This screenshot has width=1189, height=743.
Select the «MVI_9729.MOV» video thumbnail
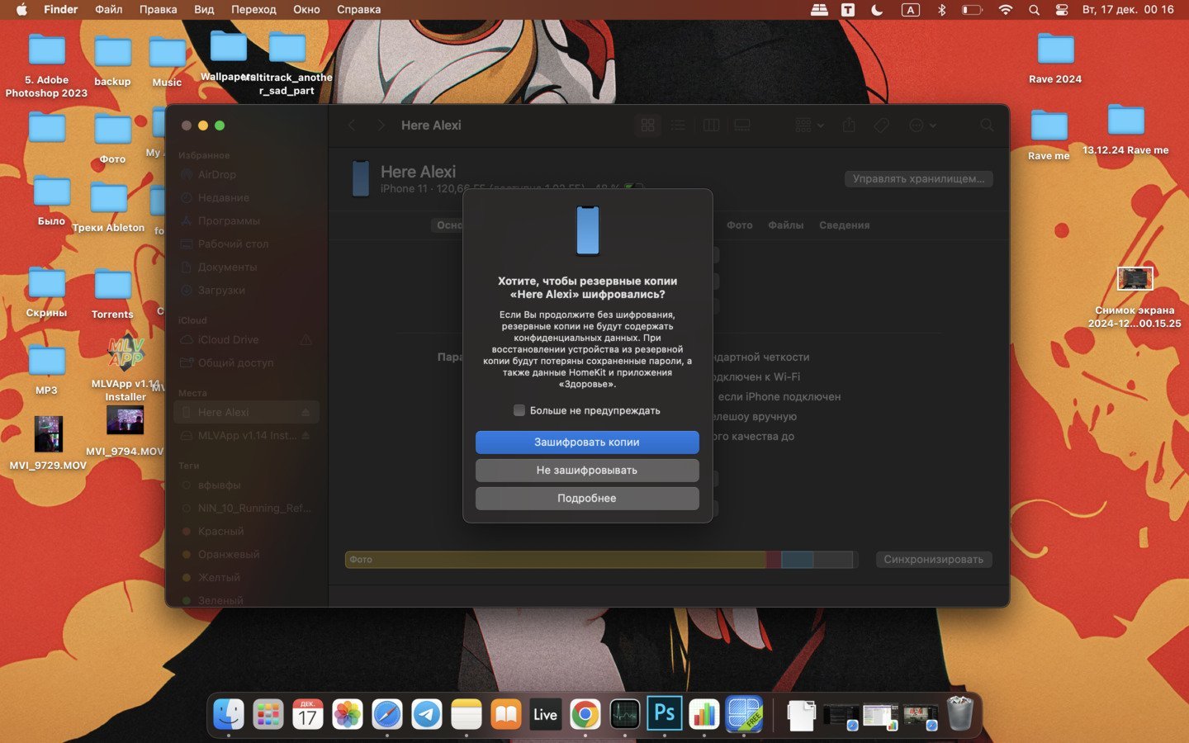[48, 434]
